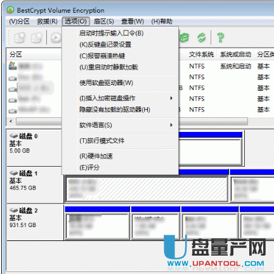
Task: Open (K)反键盘记录设置
Action: pyautogui.click(x=121, y=44)
